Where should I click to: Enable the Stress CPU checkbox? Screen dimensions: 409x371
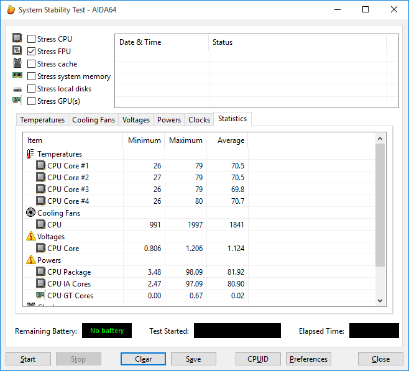click(31, 39)
